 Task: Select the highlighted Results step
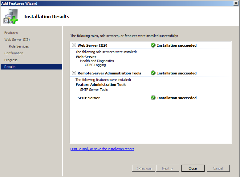(10, 67)
